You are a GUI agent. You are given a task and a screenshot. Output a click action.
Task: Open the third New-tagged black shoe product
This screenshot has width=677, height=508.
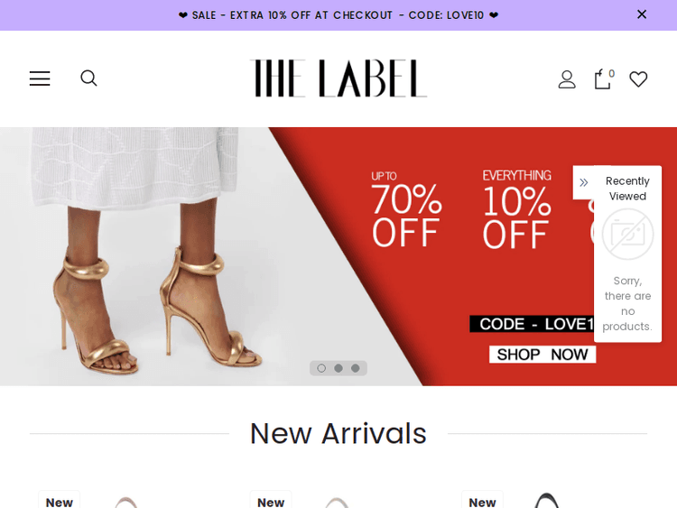pos(547,501)
